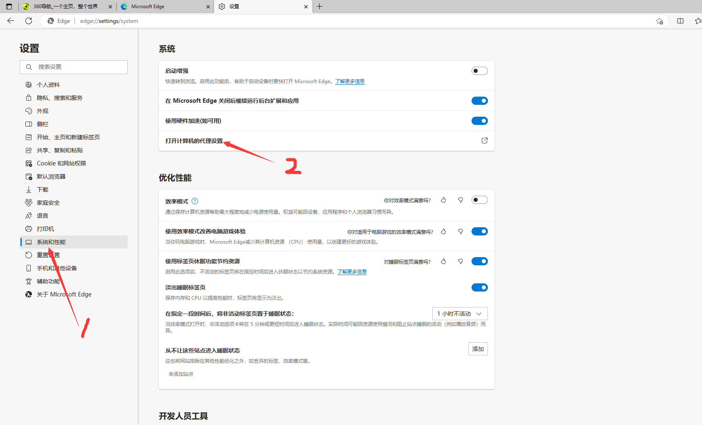Click 了解更多信息 link under sleeping tabs
The height and width of the screenshot is (425, 702).
click(x=352, y=272)
